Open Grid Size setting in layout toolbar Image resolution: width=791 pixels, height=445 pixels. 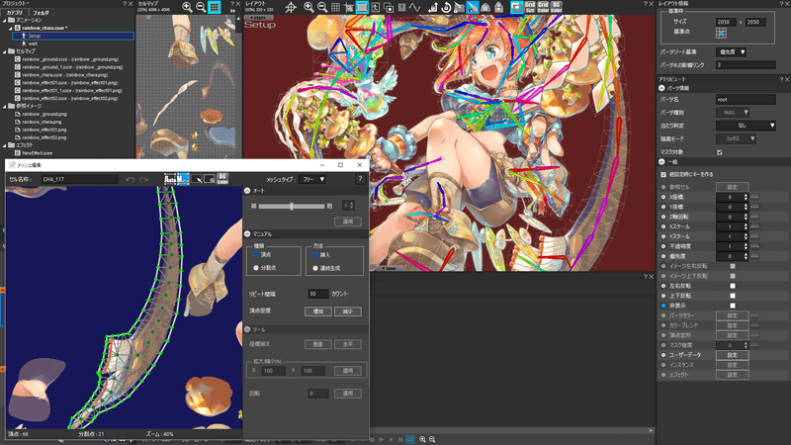(530, 7)
